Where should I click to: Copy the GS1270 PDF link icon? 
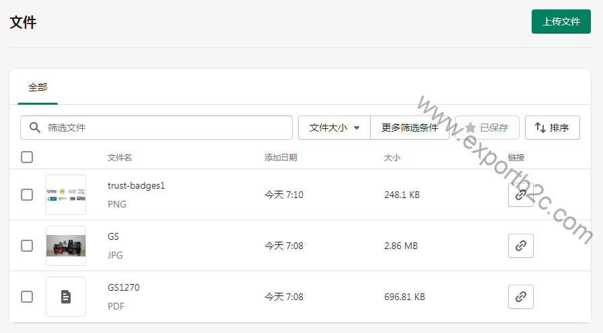(520, 297)
